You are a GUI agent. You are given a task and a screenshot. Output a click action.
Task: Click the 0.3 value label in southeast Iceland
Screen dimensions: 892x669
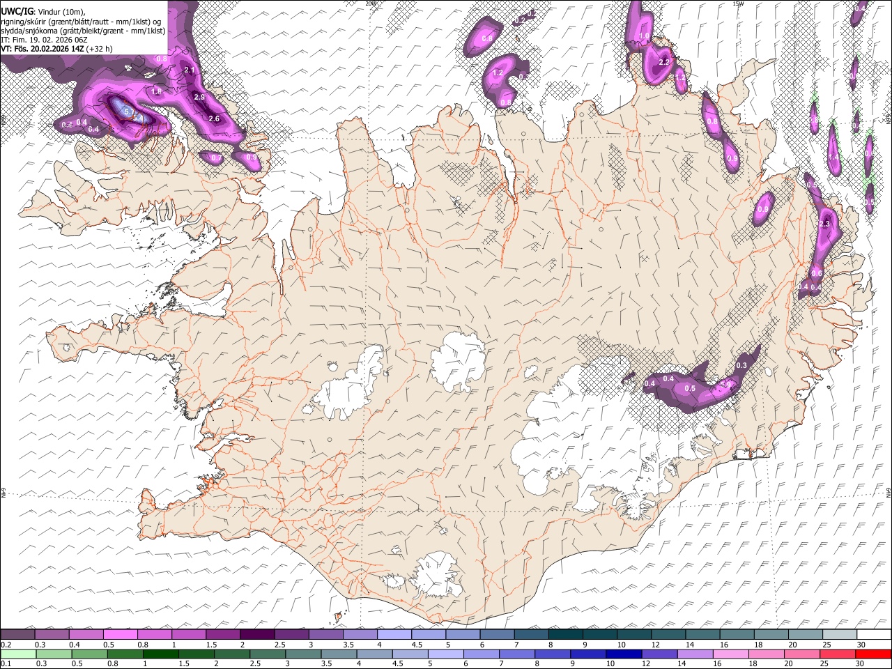[741, 365]
